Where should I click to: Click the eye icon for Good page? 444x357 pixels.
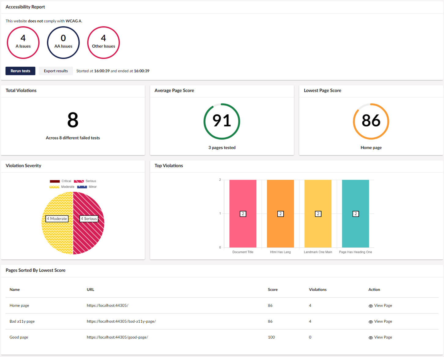(371, 338)
